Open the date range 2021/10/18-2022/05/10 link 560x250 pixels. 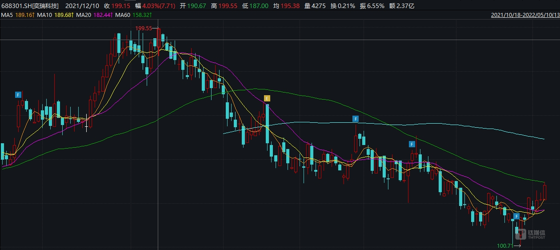tap(525, 15)
